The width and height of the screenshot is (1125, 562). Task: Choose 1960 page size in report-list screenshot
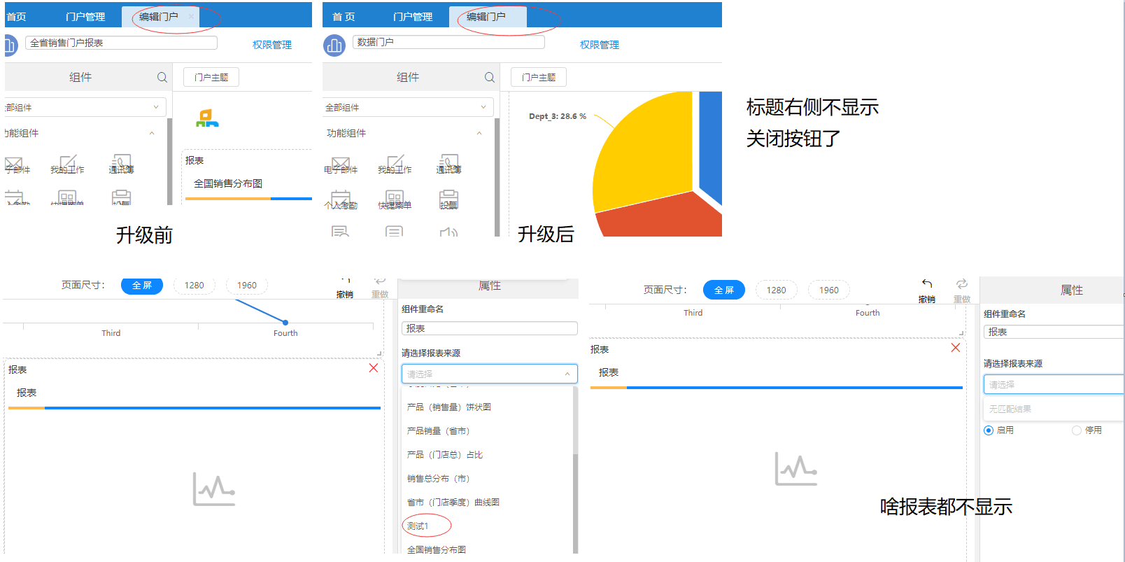pos(247,285)
